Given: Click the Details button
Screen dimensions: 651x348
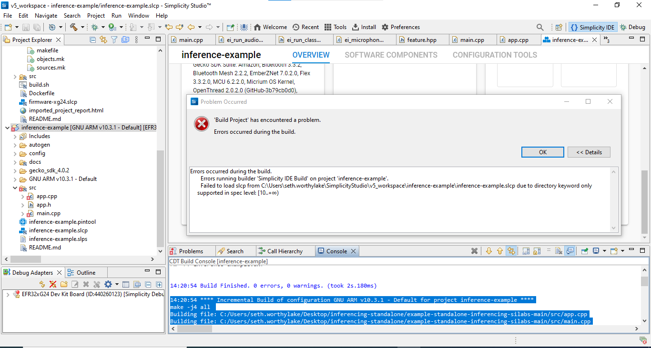Looking at the screenshot, I should (589, 152).
